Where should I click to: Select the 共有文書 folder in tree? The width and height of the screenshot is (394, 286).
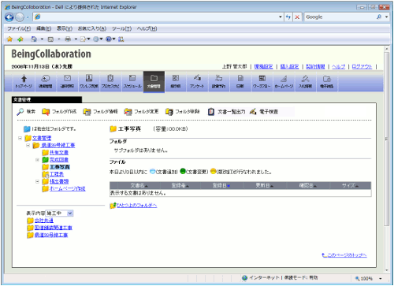59,153
